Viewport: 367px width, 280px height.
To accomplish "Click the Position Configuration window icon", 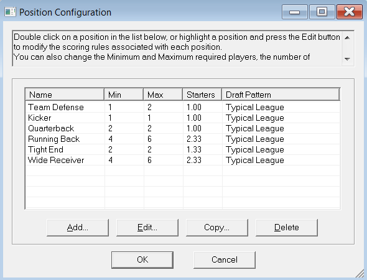I will (10, 12).
